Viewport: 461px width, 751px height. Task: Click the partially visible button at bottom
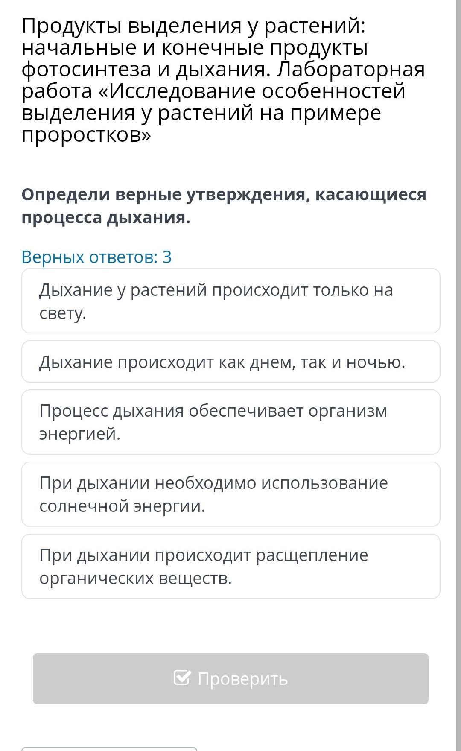[109, 748]
